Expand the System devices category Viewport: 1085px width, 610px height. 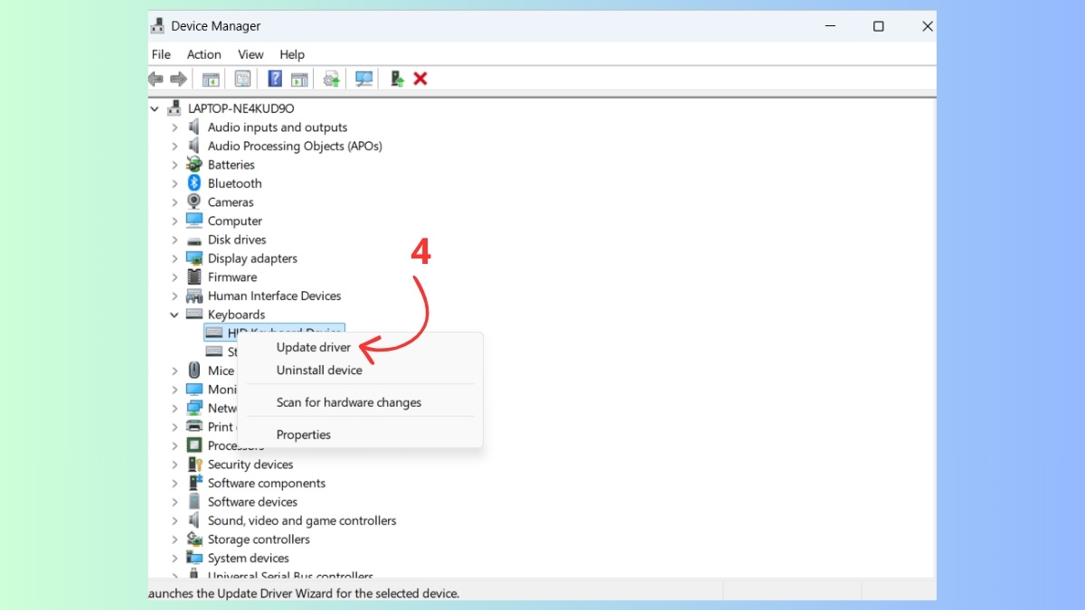(175, 558)
